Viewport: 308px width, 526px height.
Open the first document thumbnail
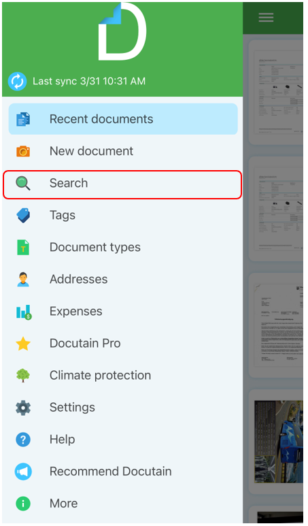(x=276, y=93)
